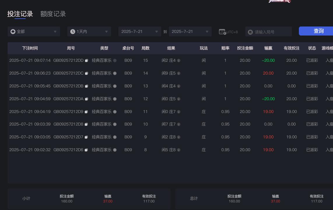Click the search icon inside the round input
333x210 pixels.
[x=250, y=31]
